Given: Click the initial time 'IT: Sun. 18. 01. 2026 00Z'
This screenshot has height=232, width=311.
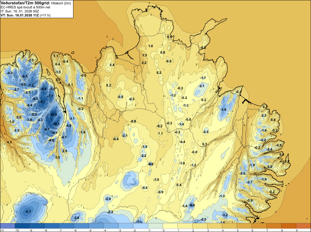Looking at the screenshot, I should [x=20, y=11].
